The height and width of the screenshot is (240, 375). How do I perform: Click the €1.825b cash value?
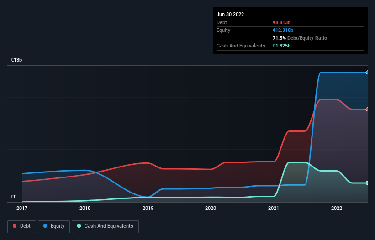click(x=281, y=46)
